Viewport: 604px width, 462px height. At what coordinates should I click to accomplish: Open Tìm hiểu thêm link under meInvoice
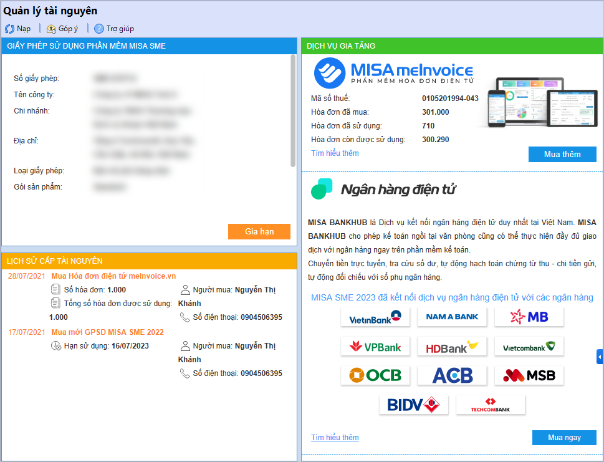(x=335, y=153)
